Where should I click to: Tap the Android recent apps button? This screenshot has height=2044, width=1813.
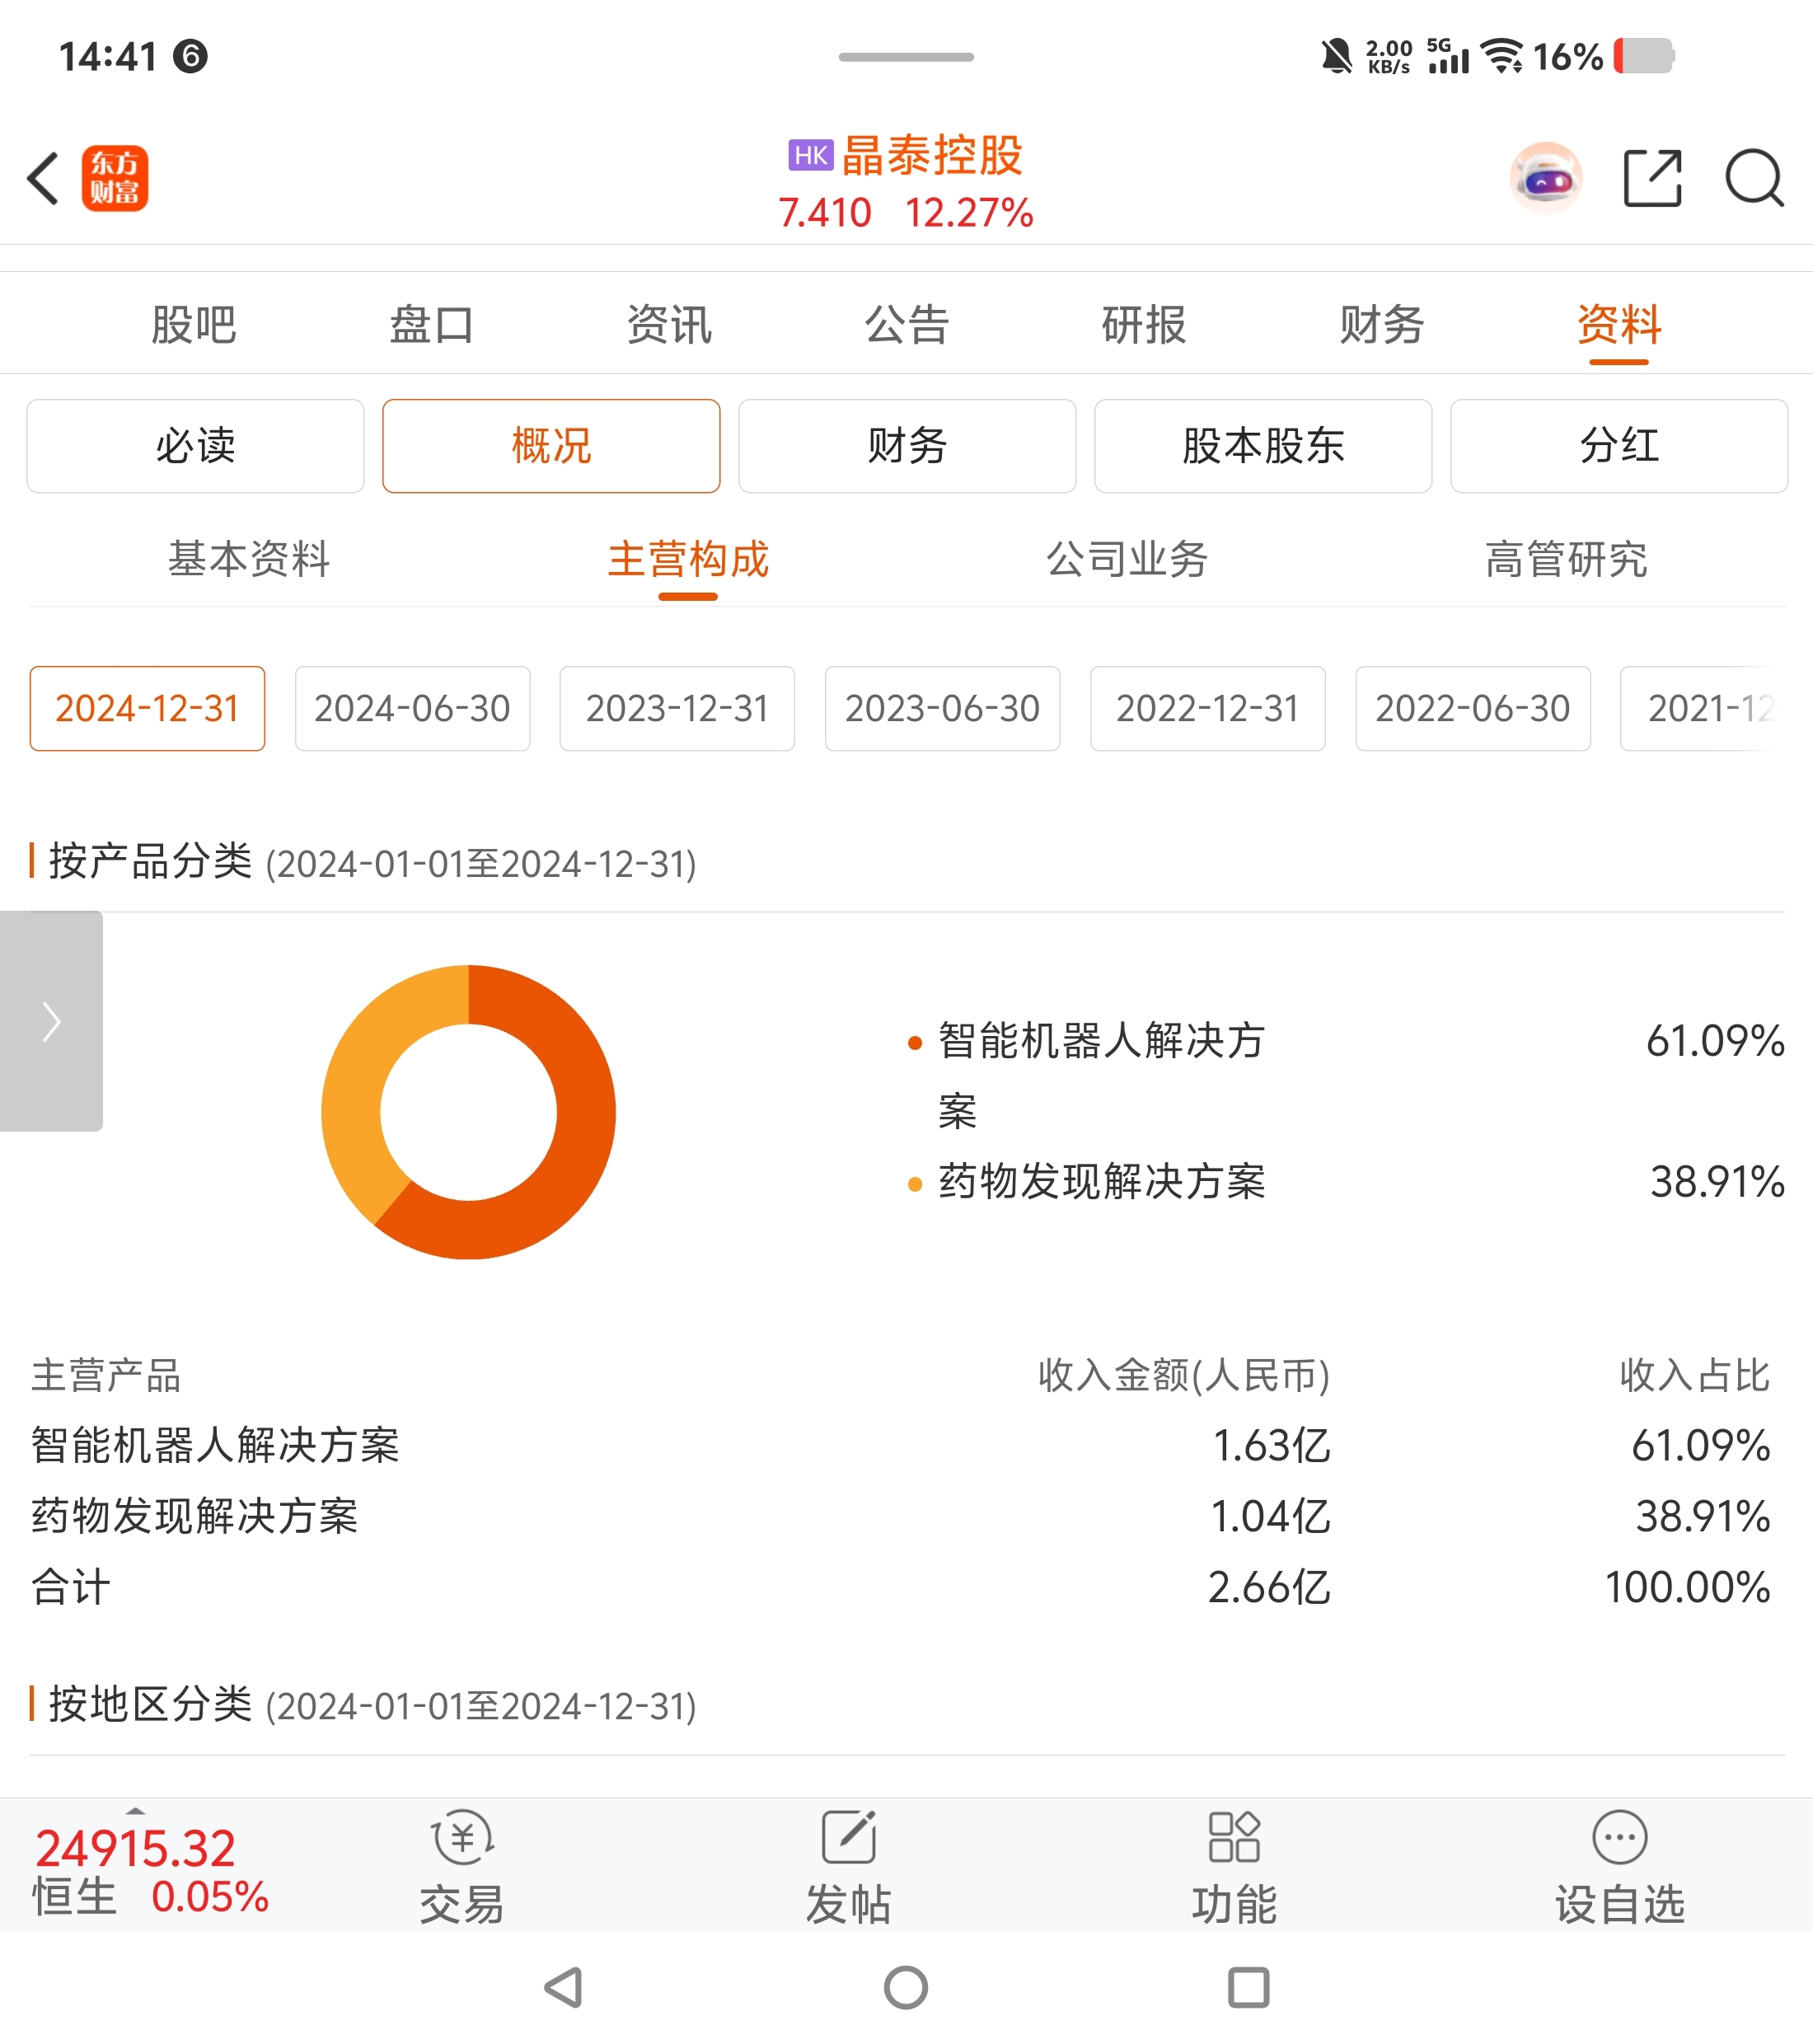pyautogui.click(x=1248, y=1987)
